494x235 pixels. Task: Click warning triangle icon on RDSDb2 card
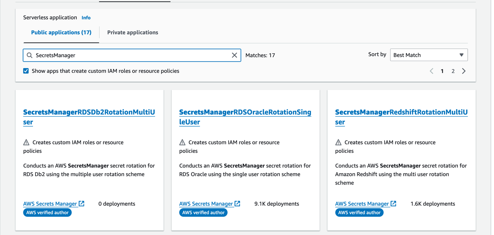point(26,142)
